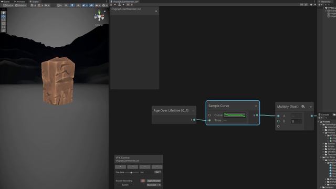Viewport: 336px width, 189px height.
Task: Switch to the Animator tab
Action: tap(20, 2)
